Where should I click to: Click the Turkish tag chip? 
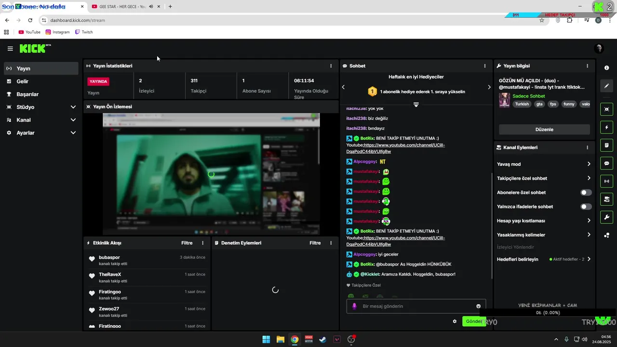point(522,104)
